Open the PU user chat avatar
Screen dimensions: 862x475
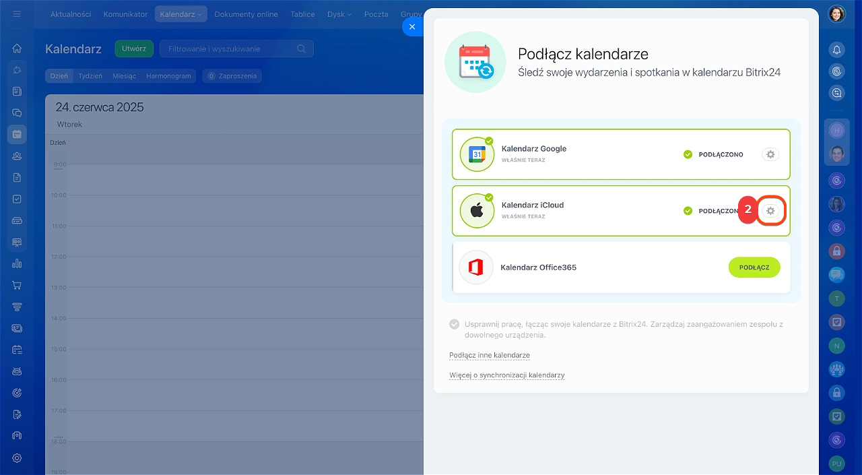point(836,464)
